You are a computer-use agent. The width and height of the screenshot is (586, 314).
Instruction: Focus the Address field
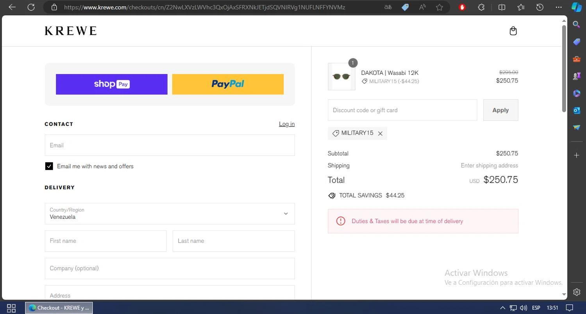click(x=170, y=293)
